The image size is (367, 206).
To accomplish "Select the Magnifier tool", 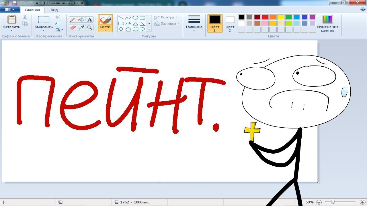I will coord(90,28).
